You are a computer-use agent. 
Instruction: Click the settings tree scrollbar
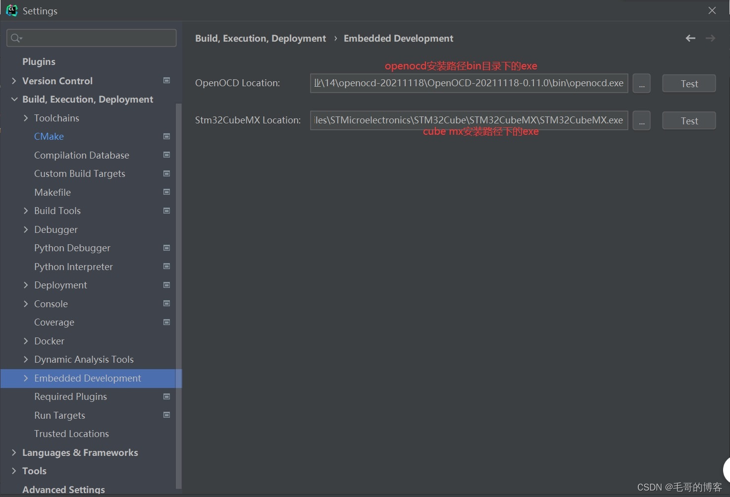pos(179,296)
